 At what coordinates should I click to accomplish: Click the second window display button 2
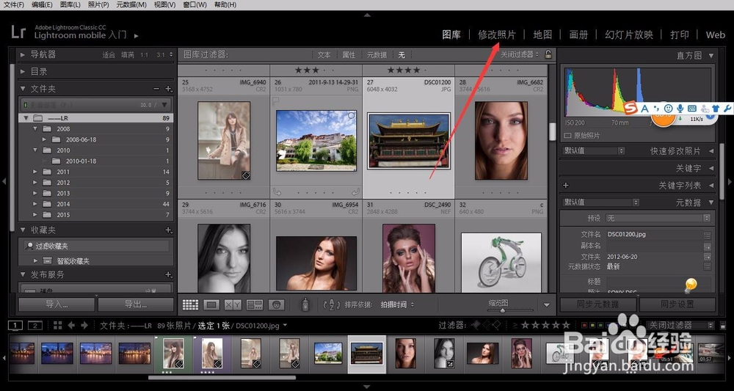point(35,325)
